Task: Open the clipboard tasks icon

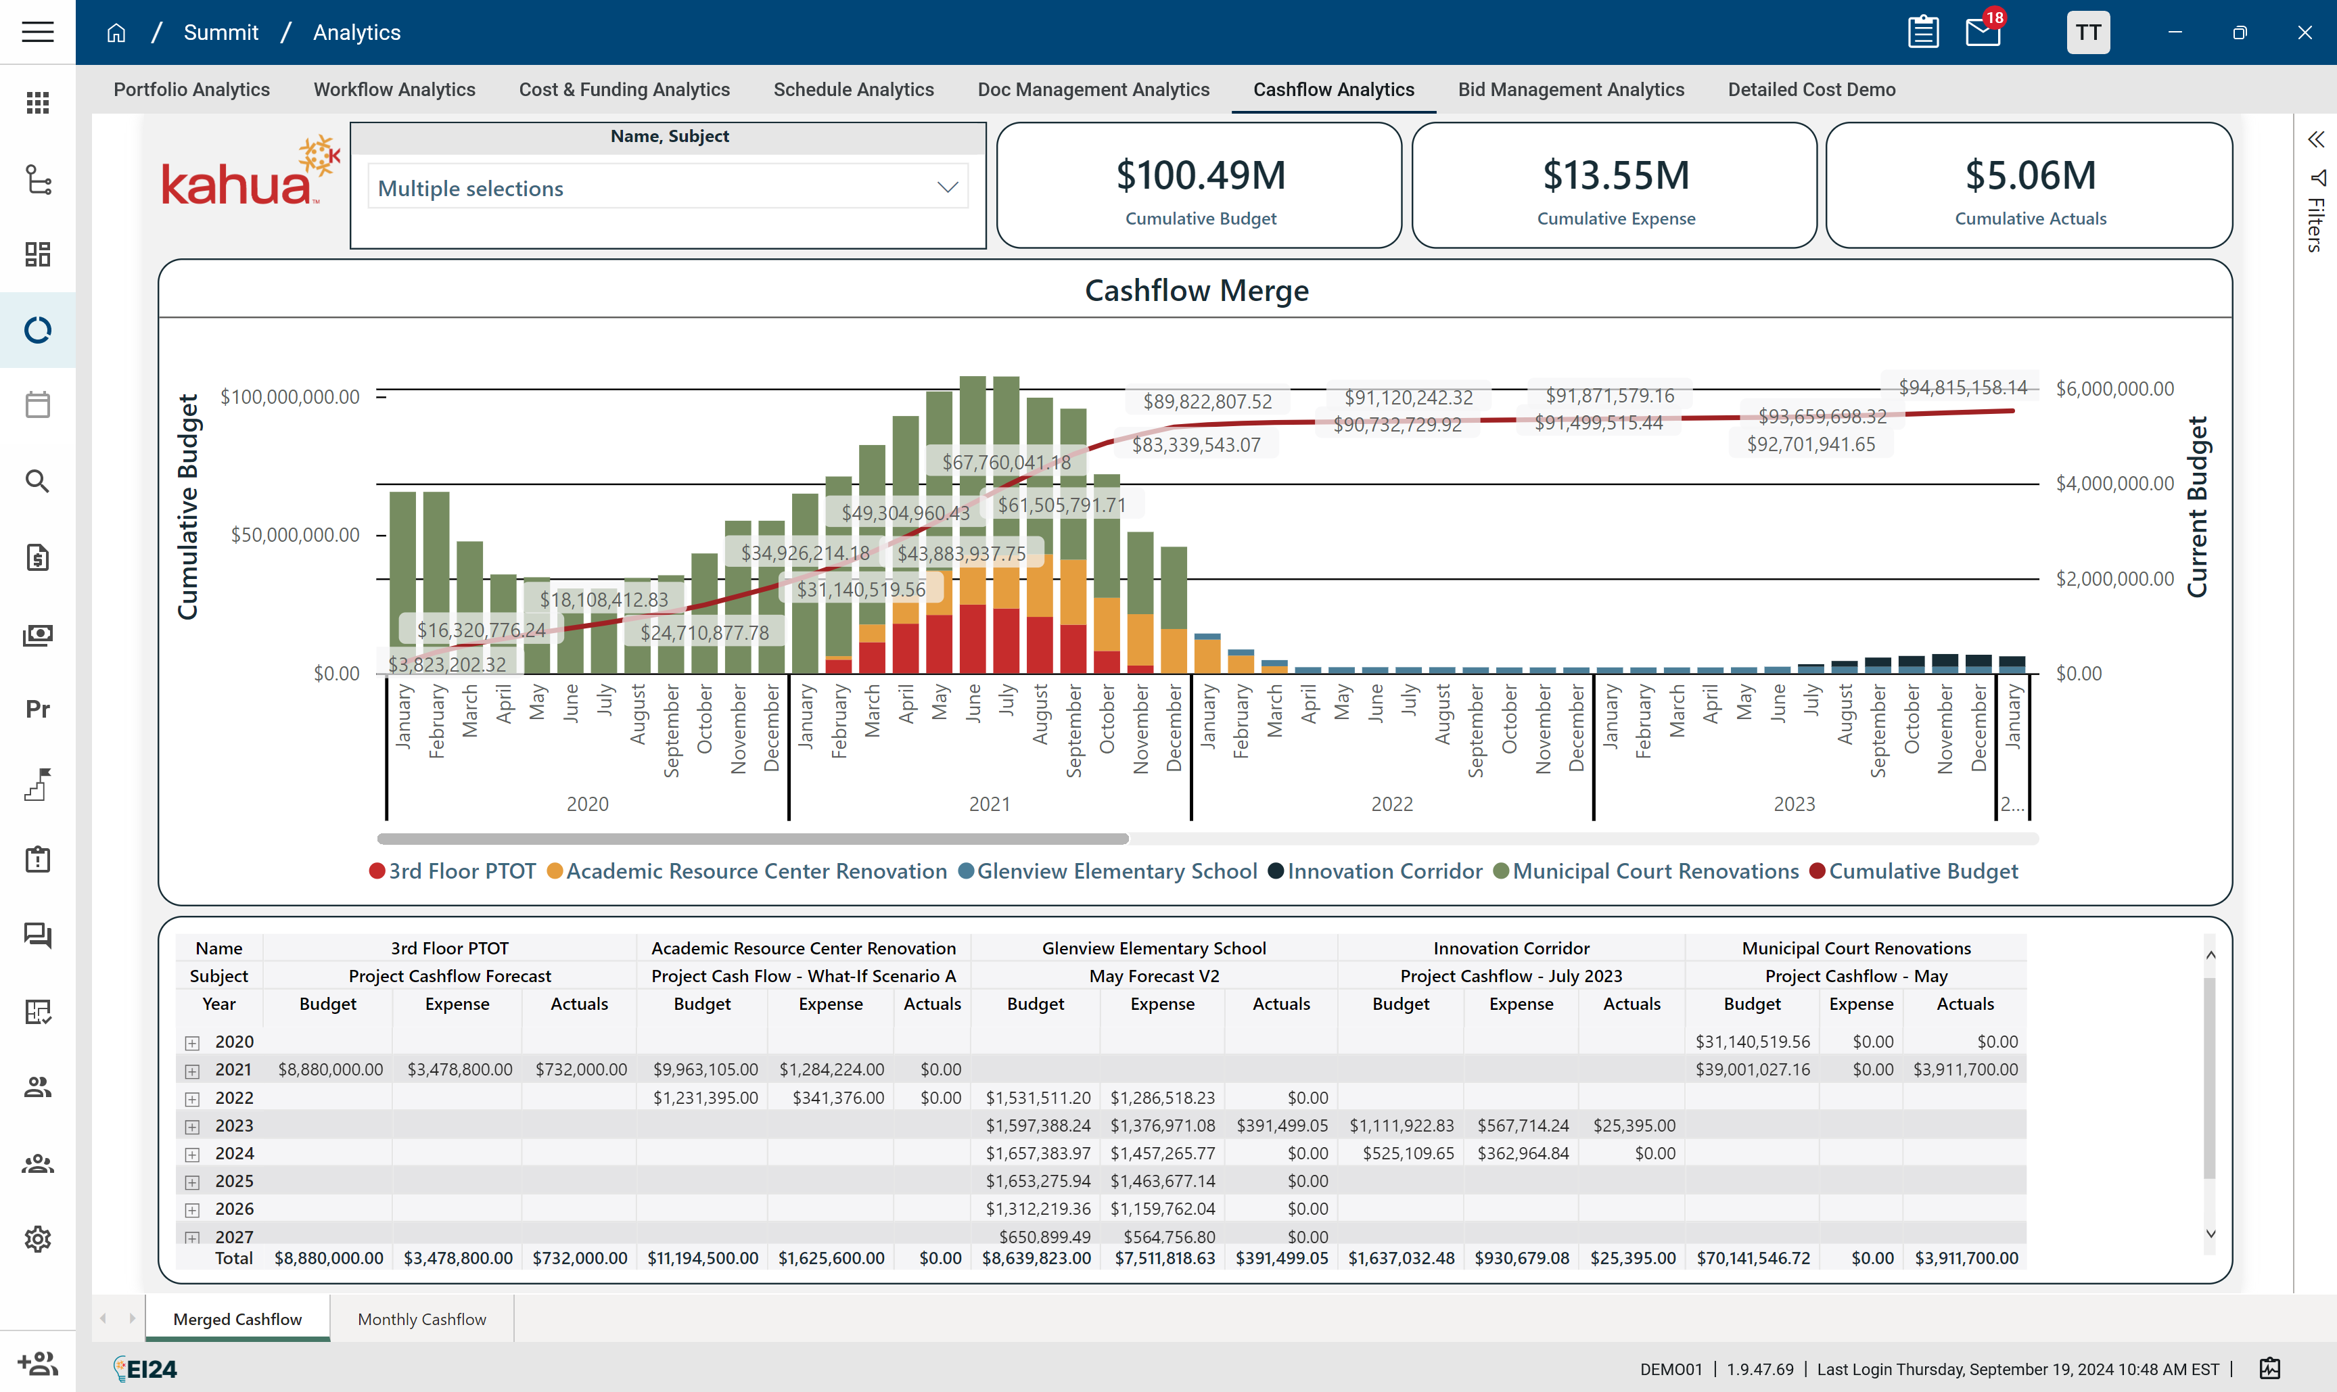Action: [1922, 32]
